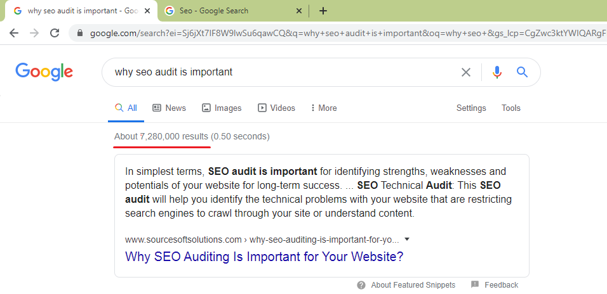Click the Feedback link

pyautogui.click(x=502, y=285)
